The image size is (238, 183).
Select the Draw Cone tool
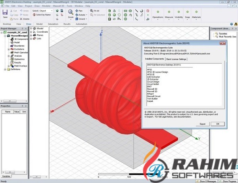point(114,11)
